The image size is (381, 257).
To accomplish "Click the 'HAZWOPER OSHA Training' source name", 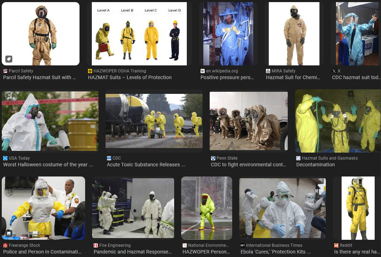I will tap(120, 71).
